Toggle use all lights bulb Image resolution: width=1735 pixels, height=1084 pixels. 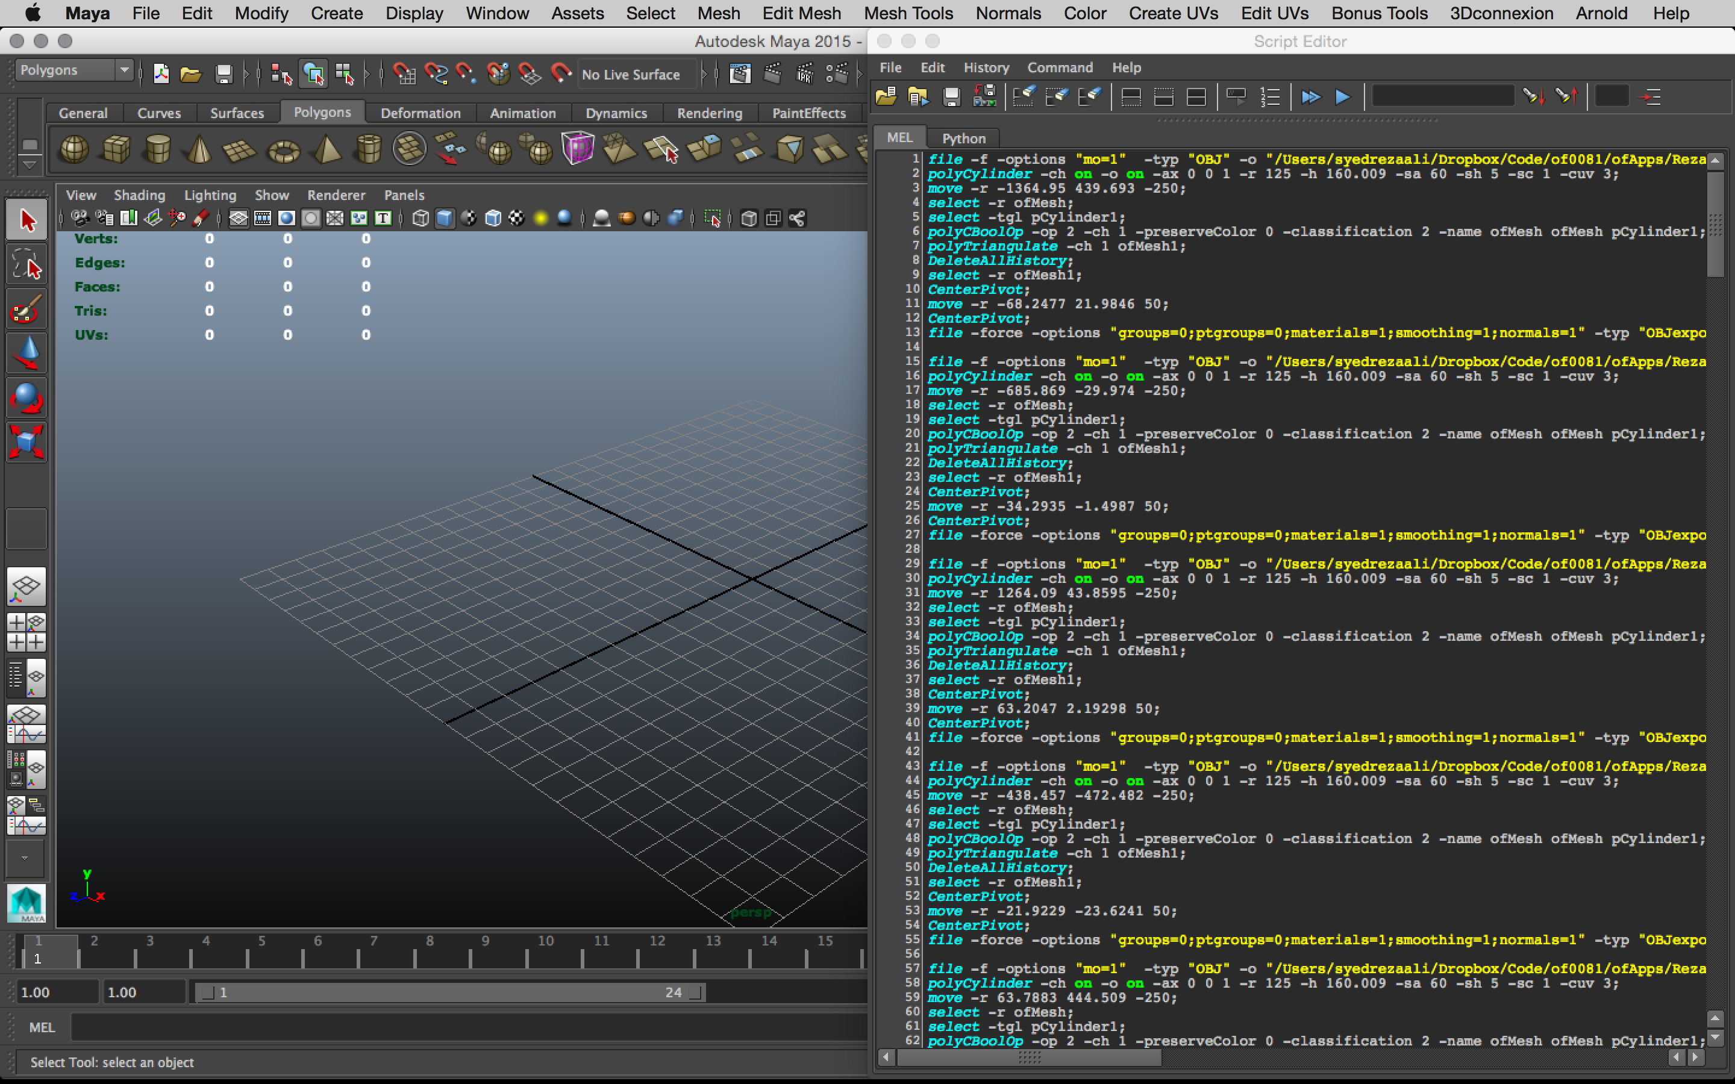click(540, 218)
